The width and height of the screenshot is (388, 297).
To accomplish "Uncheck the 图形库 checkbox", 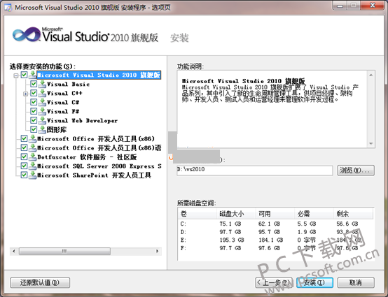I will coord(34,129).
